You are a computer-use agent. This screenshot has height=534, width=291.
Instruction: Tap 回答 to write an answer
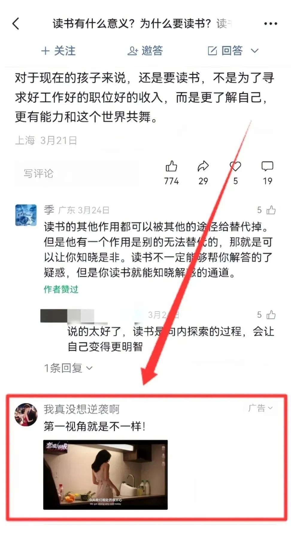(225, 51)
